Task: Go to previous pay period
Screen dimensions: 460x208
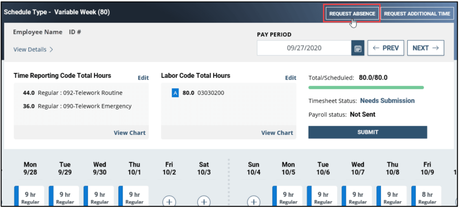Action: 385,48
